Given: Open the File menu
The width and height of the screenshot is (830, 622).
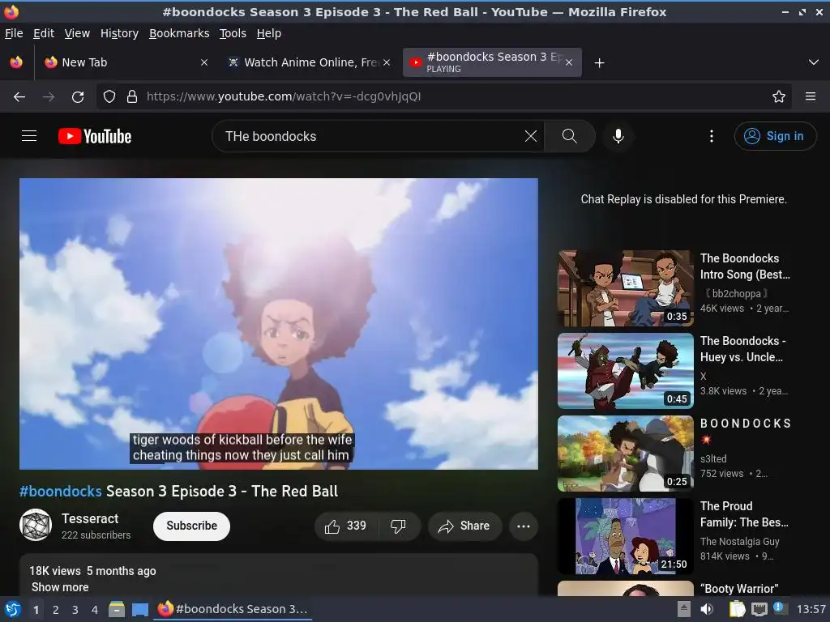Looking at the screenshot, I should pyautogui.click(x=14, y=33).
